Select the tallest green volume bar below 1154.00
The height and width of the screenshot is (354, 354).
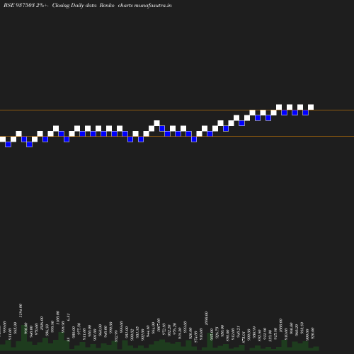pos(24,337)
